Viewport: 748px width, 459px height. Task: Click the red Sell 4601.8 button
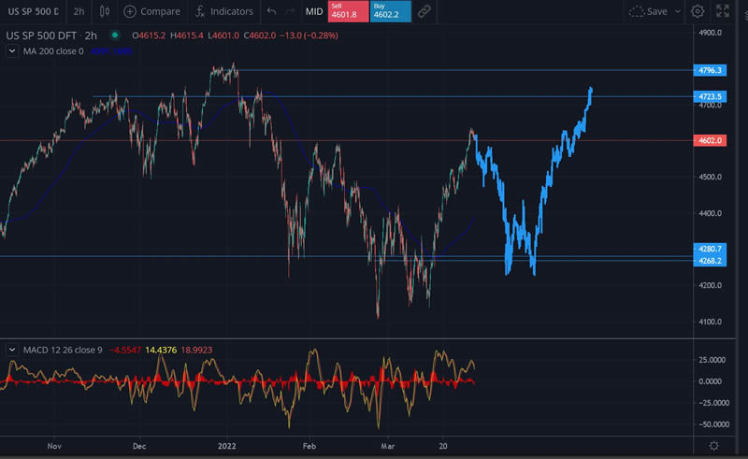click(347, 11)
